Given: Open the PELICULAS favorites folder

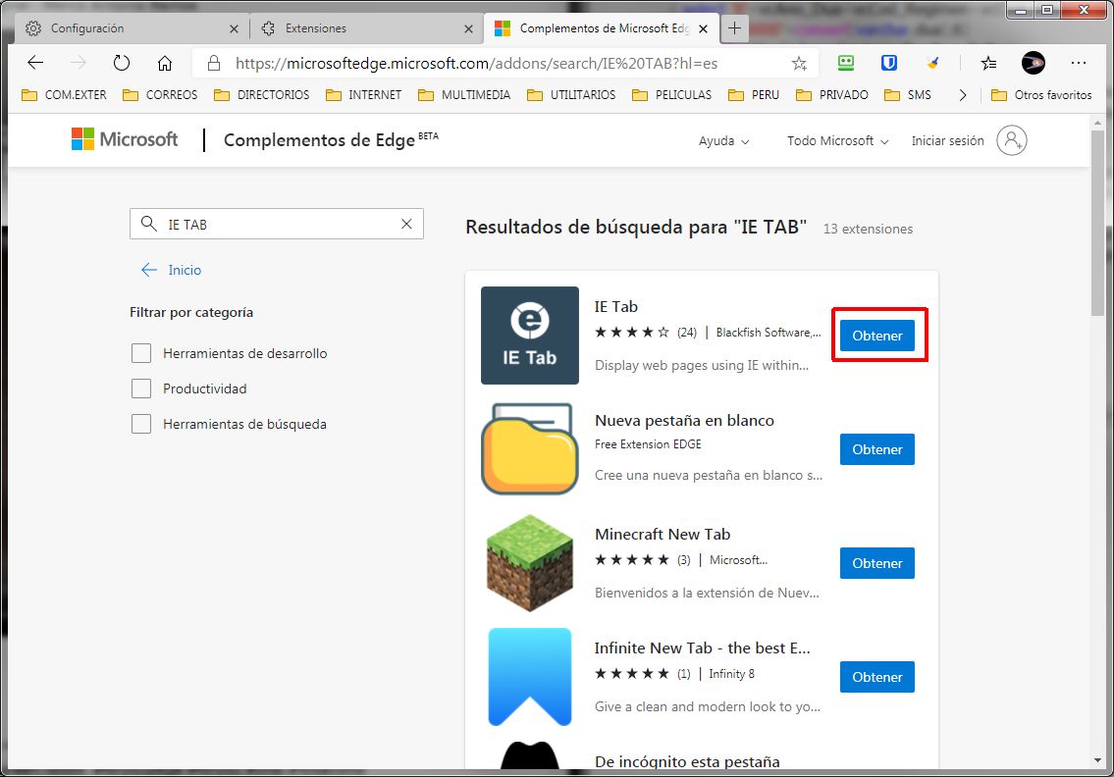Looking at the screenshot, I should tap(671, 95).
